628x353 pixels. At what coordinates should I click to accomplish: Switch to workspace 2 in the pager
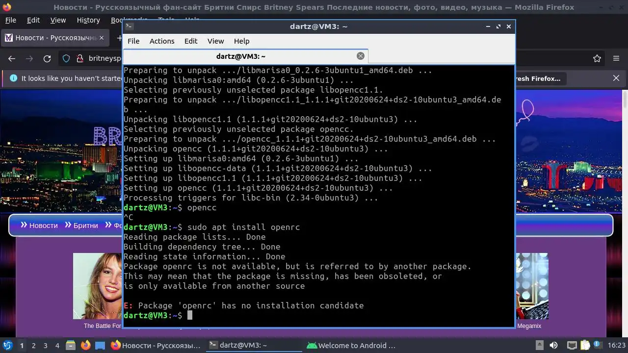coord(33,345)
